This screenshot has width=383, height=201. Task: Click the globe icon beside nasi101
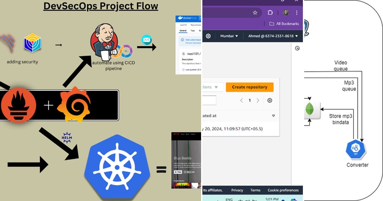[183, 54]
